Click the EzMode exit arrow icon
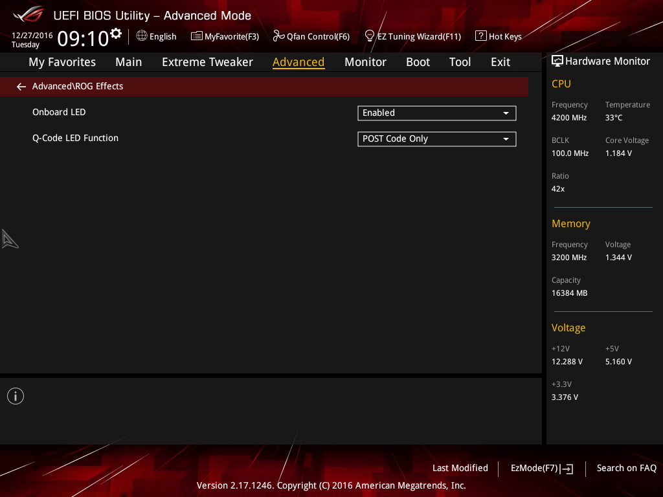Screen dimensions: 663x497 coord(567,469)
